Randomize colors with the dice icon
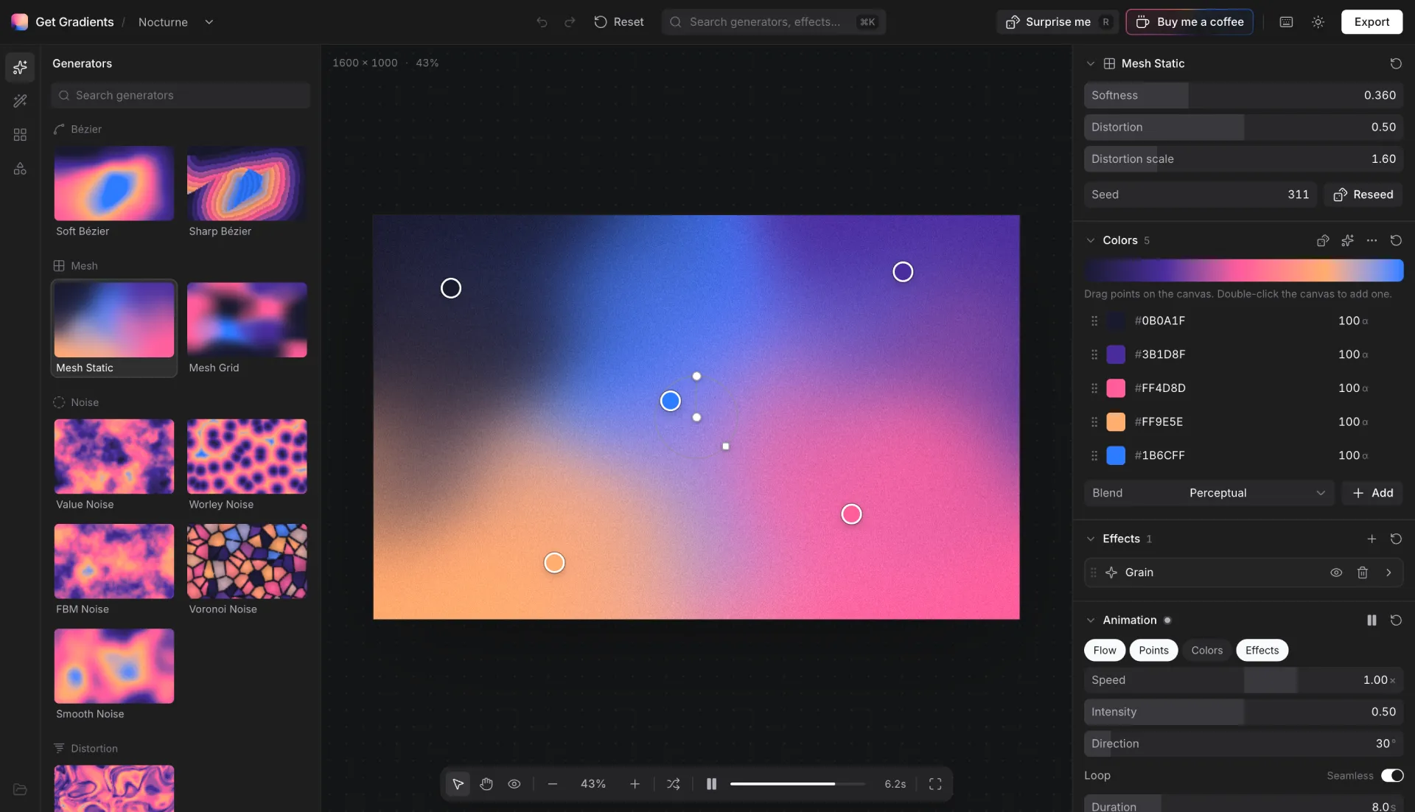The image size is (1415, 812). pyautogui.click(x=1323, y=241)
